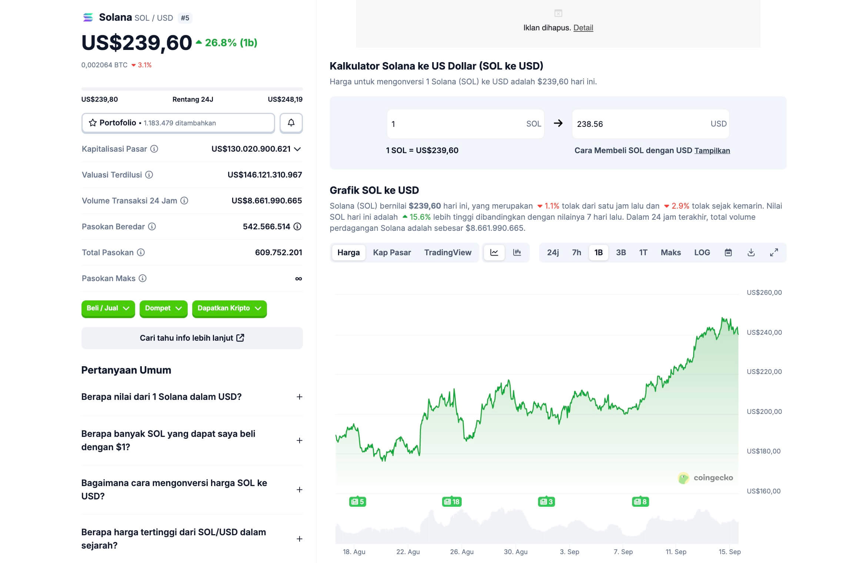Open Beli / Jual dropdown
The height and width of the screenshot is (563, 862).
point(108,309)
